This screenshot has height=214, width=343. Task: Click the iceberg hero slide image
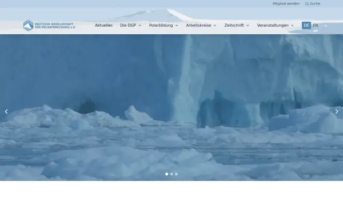coord(171,107)
